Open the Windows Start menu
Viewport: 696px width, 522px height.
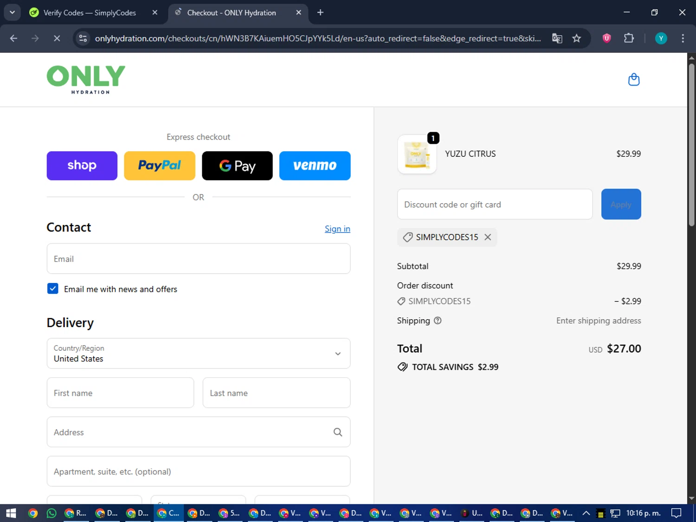(x=11, y=513)
